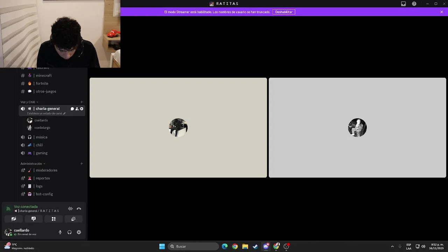Click Deshabilitar in Streamer mode banner
The width and height of the screenshot is (448, 252).
point(284,12)
